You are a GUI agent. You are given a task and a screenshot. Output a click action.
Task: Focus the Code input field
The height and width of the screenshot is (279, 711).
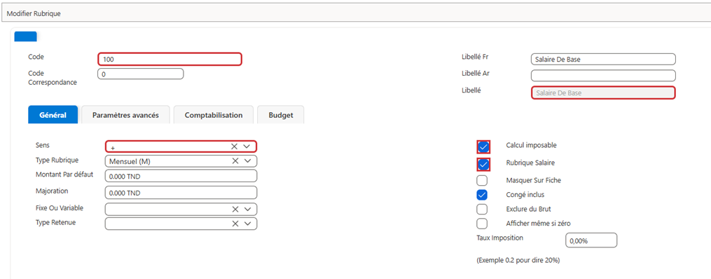[x=170, y=59]
